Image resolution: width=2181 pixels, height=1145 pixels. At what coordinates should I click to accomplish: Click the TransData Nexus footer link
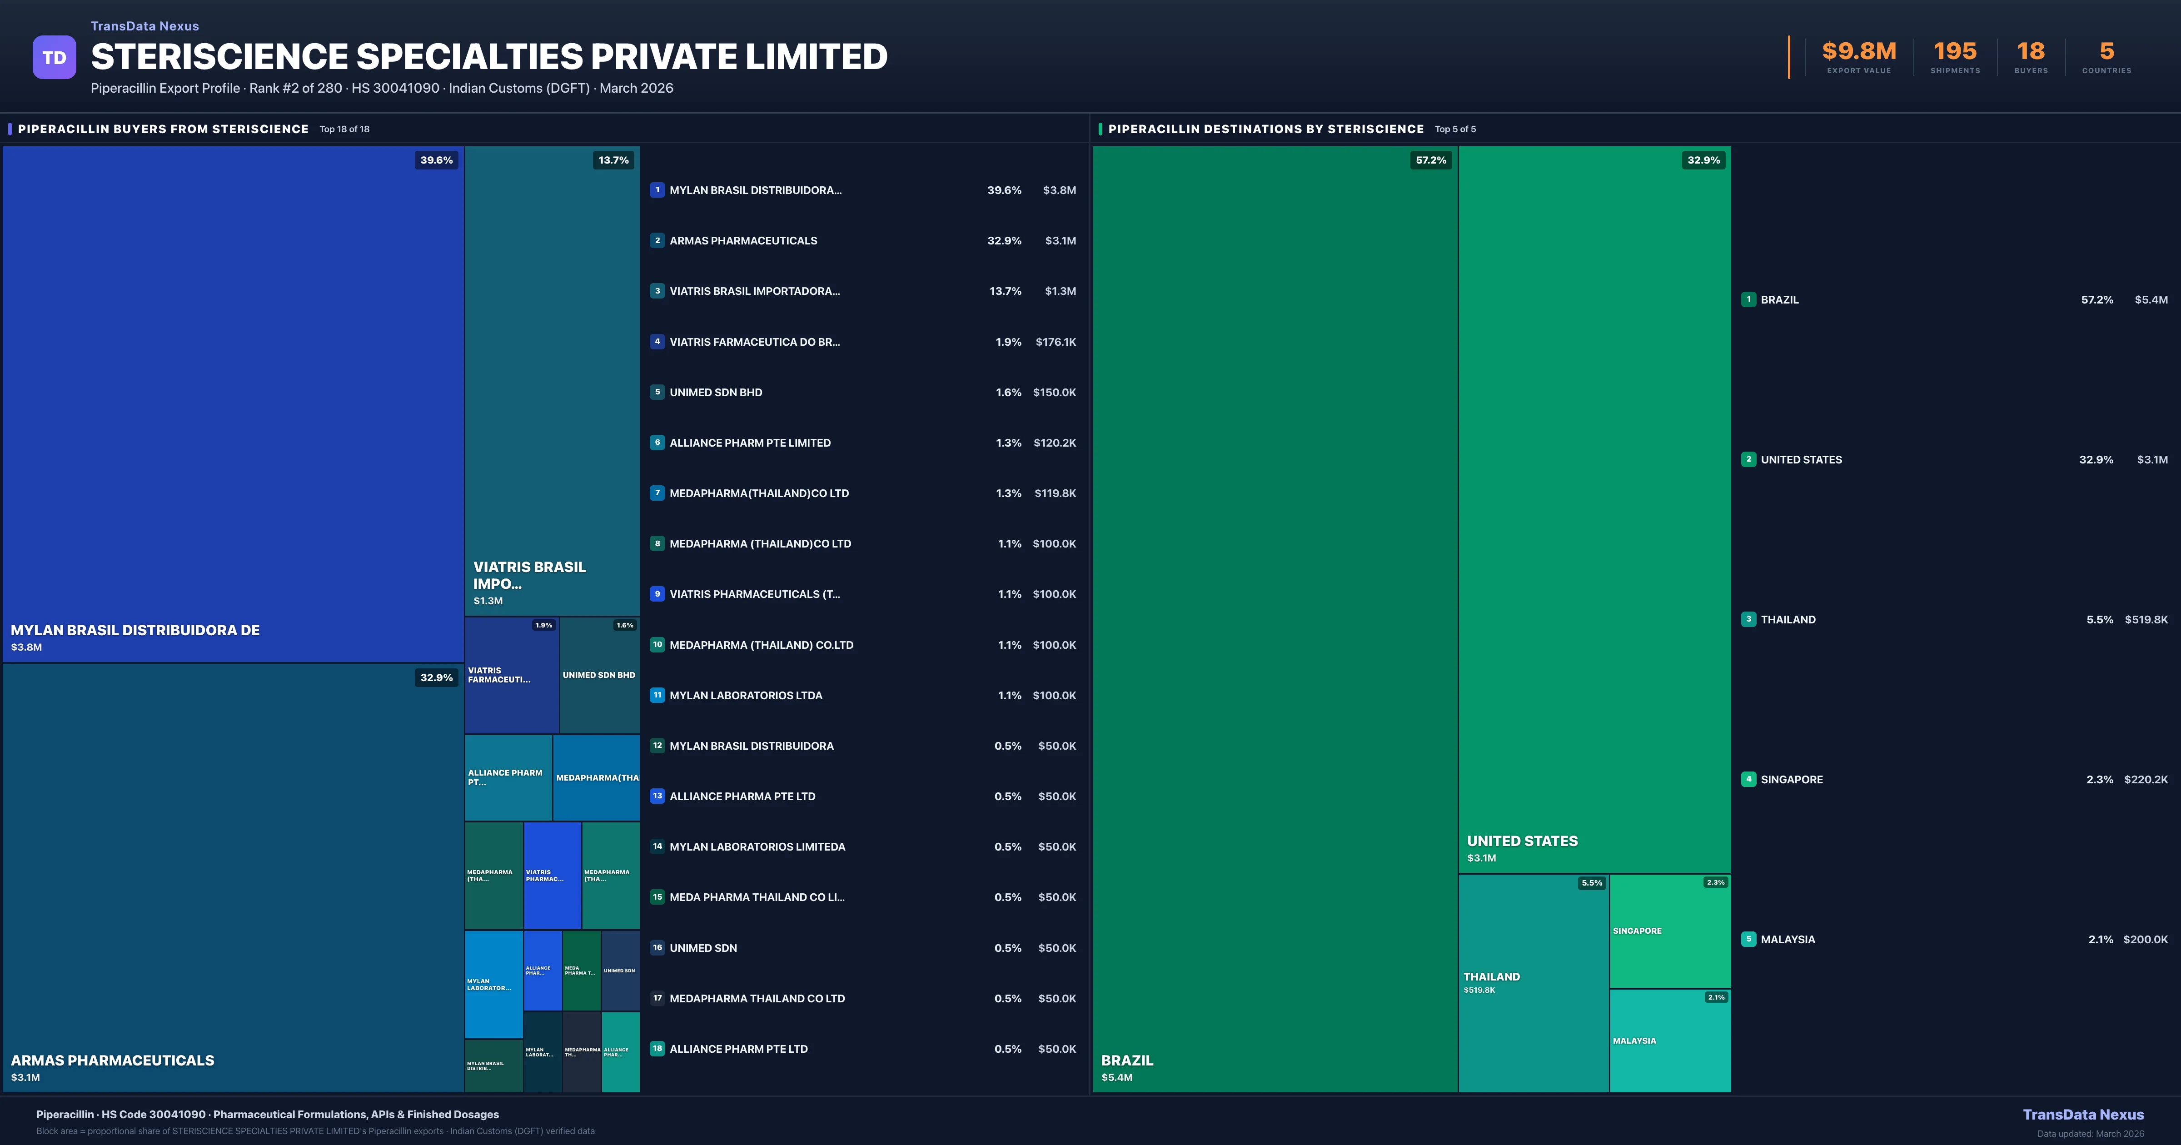(2083, 1115)
